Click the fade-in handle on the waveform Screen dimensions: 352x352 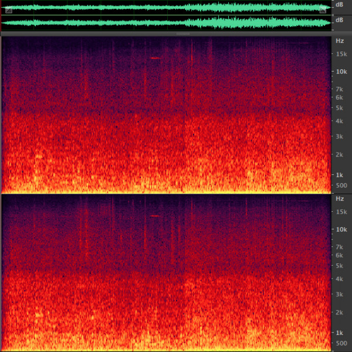pos(9,10)
